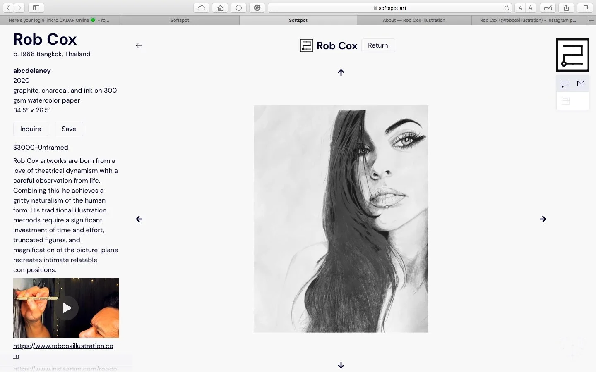Screen dimensions: 596x372
Task: Switch to Rob Cox Instagram tab
Action: point(528,20)
